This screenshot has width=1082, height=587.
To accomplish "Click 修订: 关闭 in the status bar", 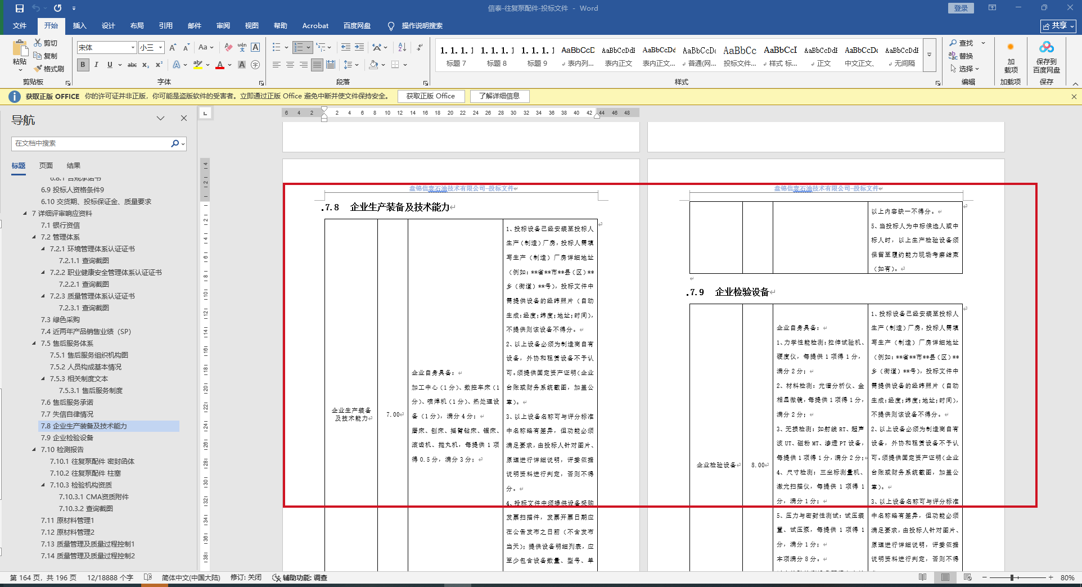I will tap(246, 577).
